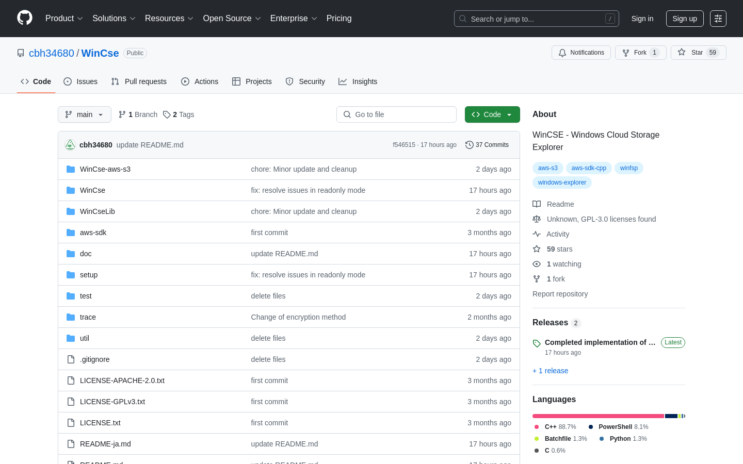Expand the Enterprise menu
The height and width of the screenshot is (464, 743).
tap(294, 19)
